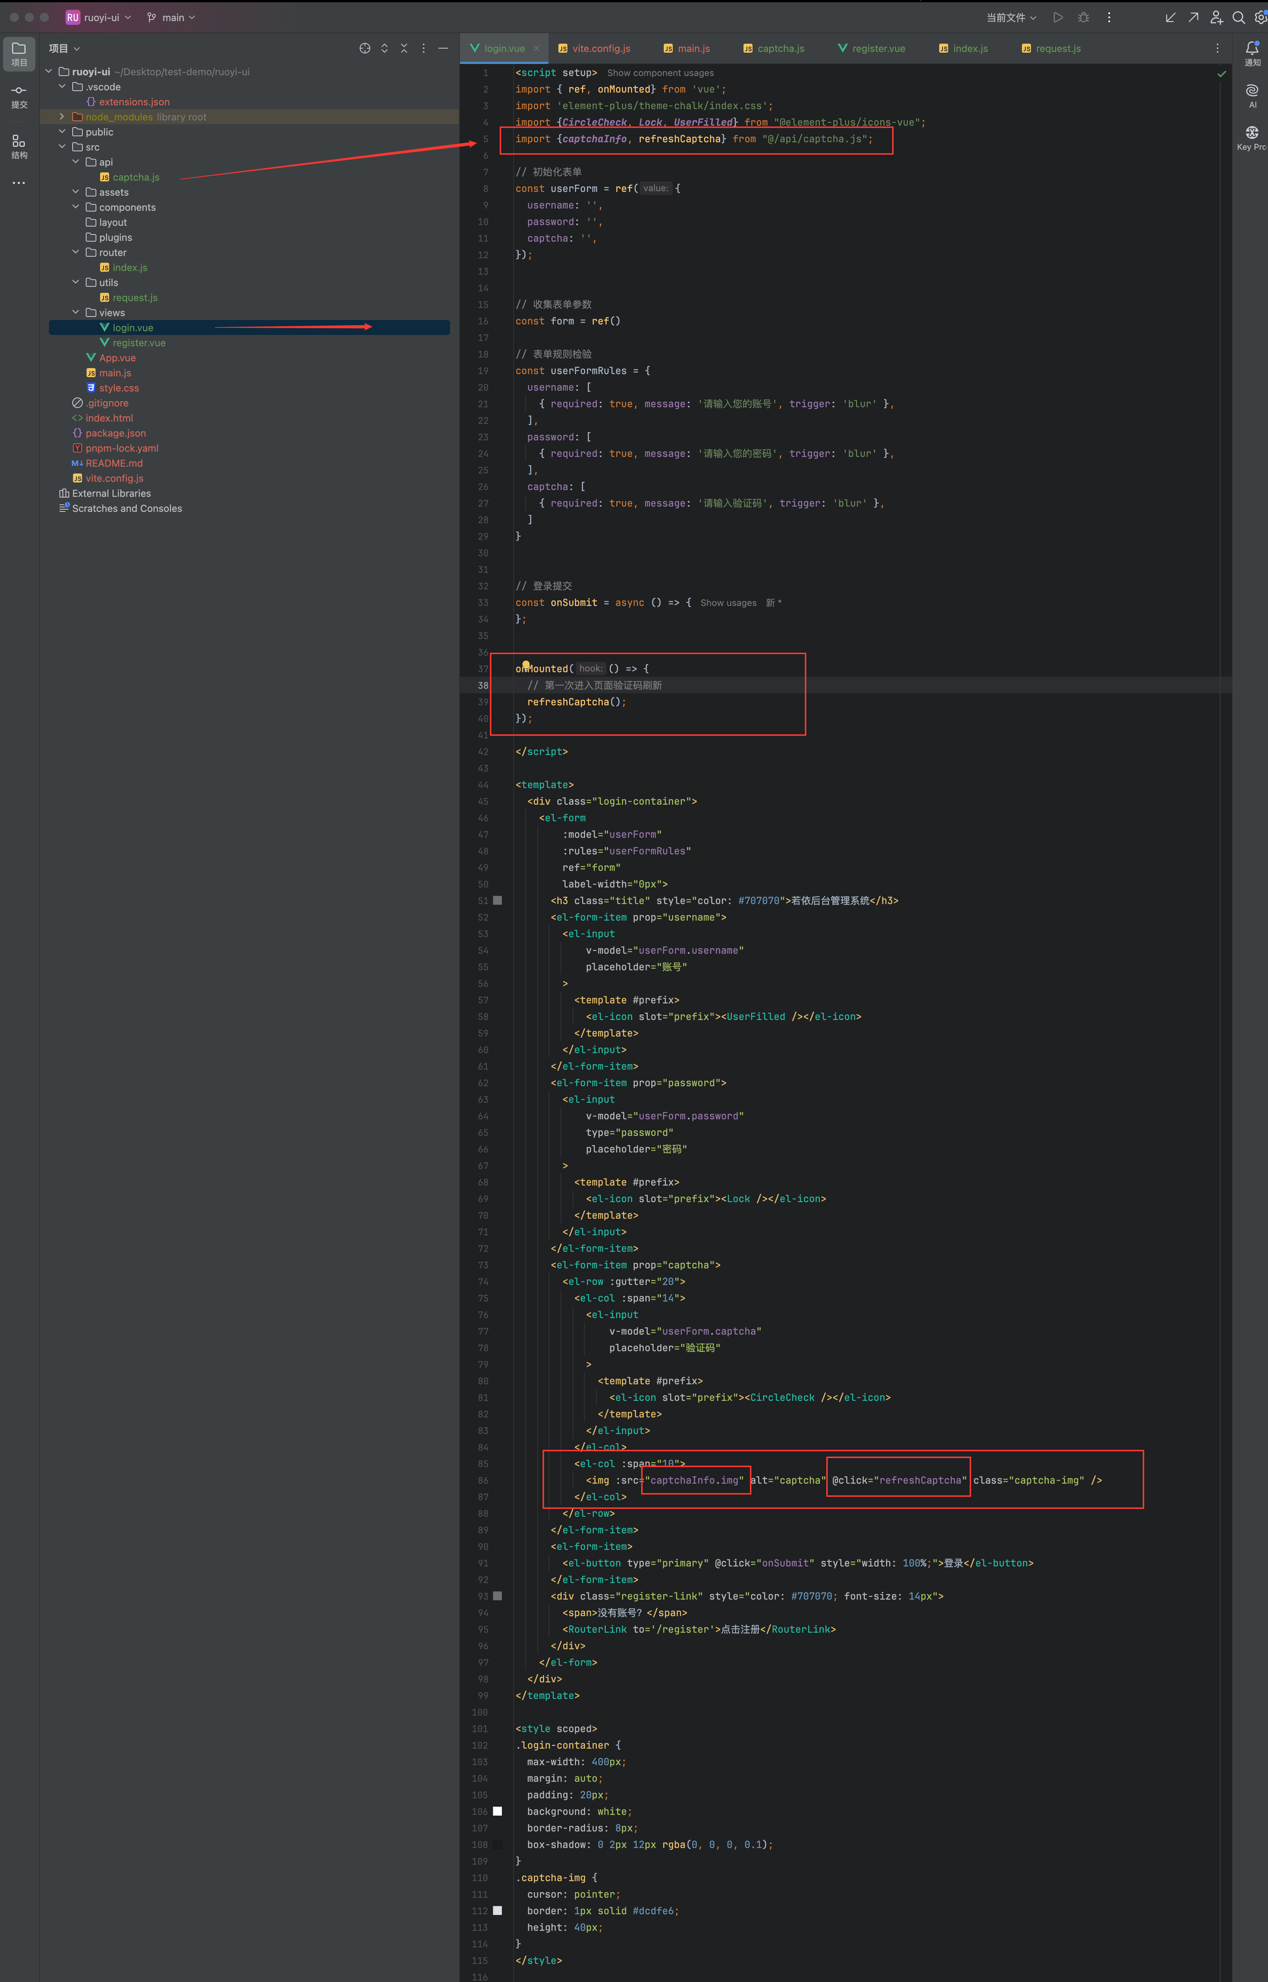Open the 提交 (Commit) tool window
The width and height of the screenshot is (1268, 1982).
19,96
